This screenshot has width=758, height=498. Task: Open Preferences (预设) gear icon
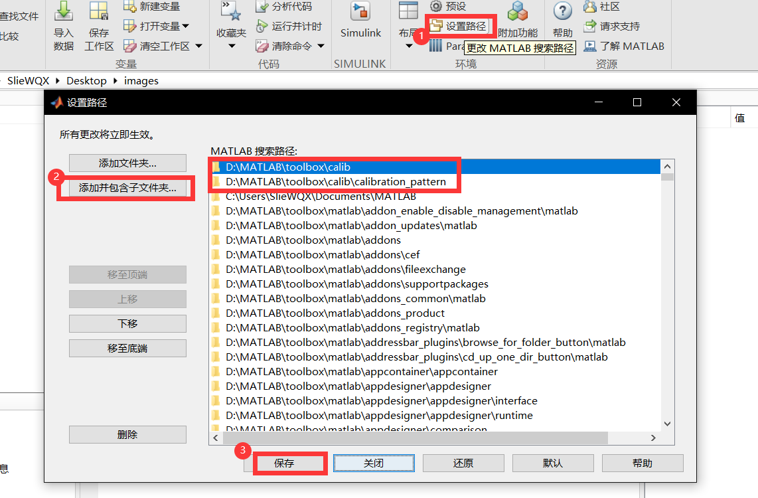tap(435, 6)
